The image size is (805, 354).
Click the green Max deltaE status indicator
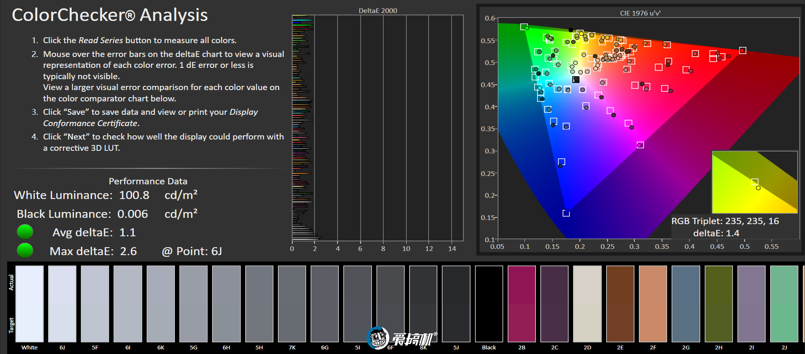pos(25,251)
